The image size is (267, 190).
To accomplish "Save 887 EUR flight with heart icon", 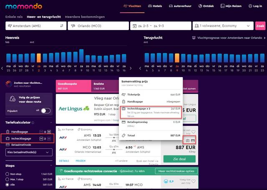I will point(194,132).
